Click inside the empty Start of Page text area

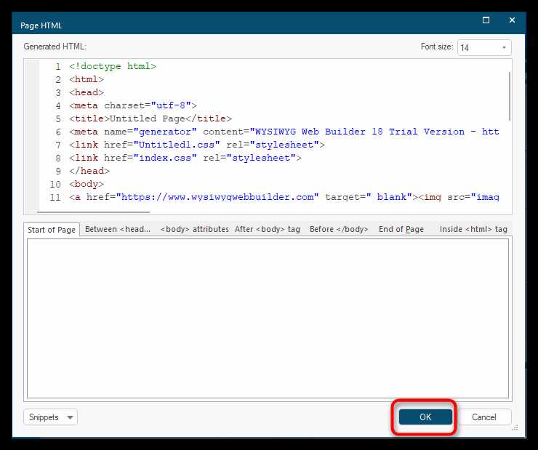pos(268,318)
